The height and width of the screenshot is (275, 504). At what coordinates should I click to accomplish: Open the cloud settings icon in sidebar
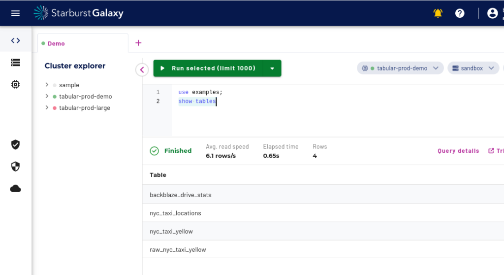click(x=15, y=189)
